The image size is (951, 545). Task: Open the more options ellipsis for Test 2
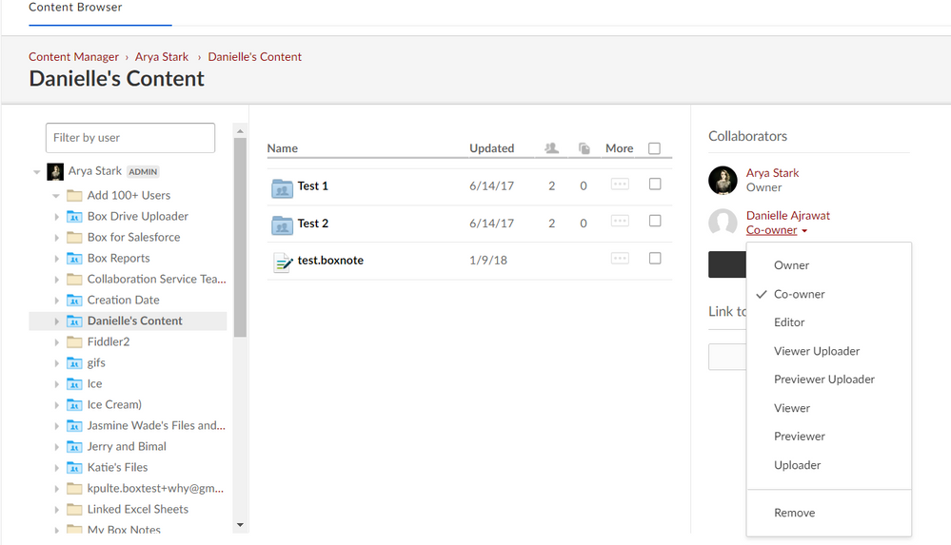click(x=620, y=222)
